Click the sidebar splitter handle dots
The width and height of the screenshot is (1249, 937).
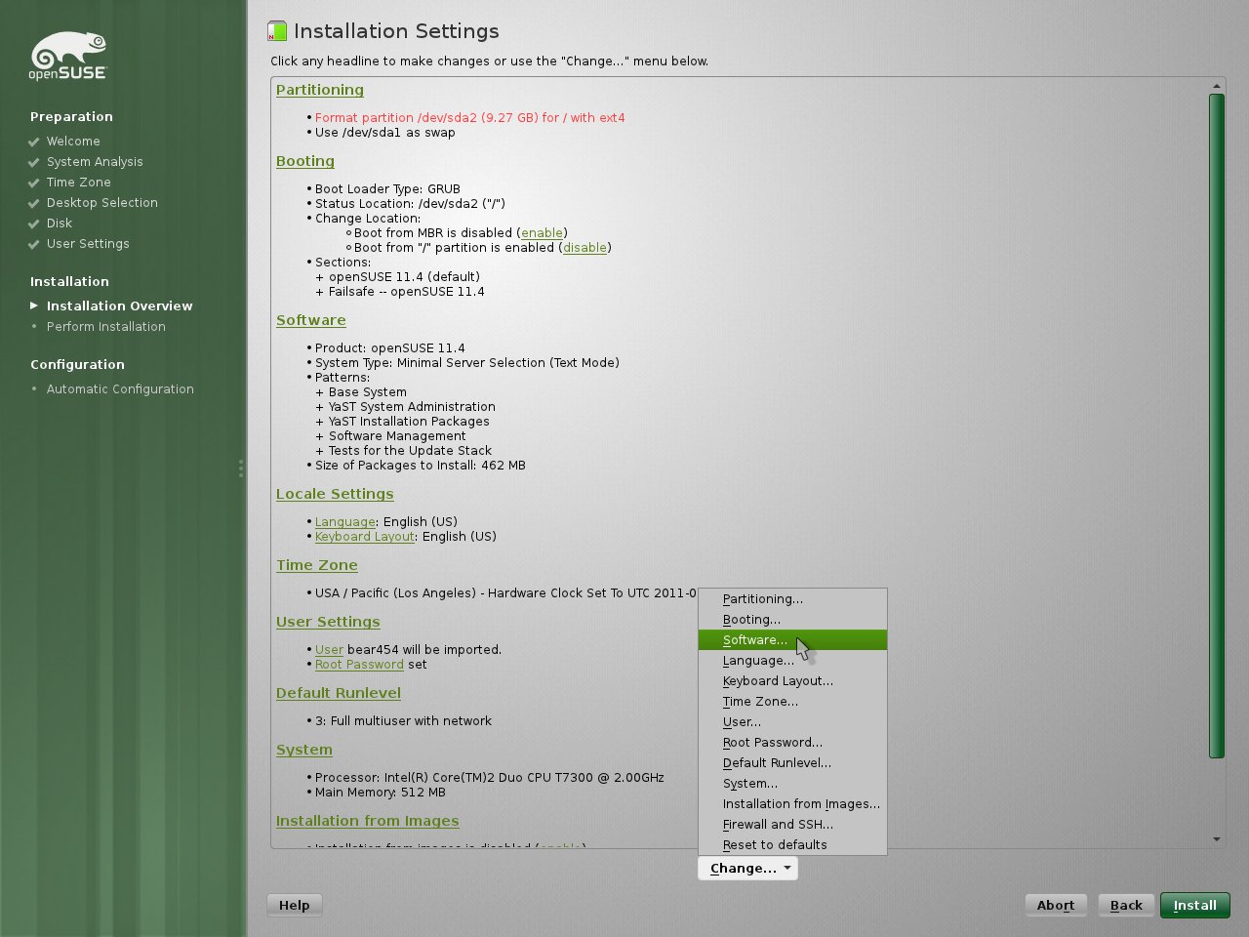241,468
